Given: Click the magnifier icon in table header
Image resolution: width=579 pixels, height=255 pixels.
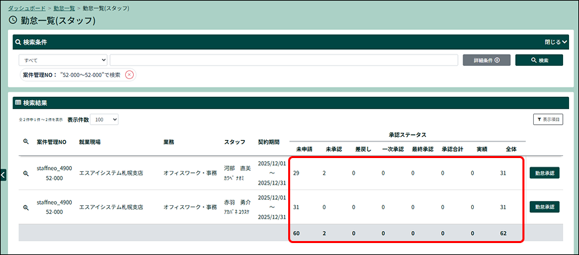Looking at the screenshot, I should click(x=26, y=141).
